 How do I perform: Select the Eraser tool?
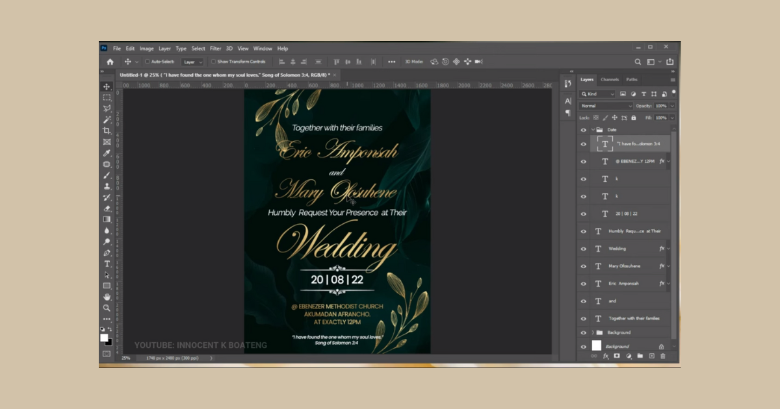107,208
